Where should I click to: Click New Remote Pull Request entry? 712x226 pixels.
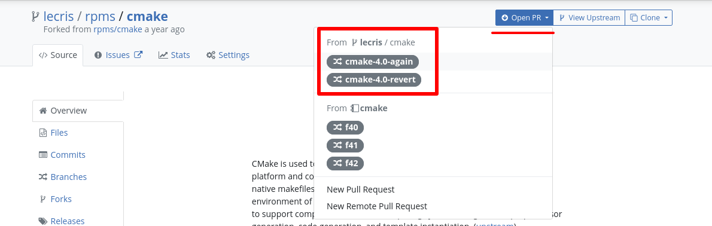377,206
